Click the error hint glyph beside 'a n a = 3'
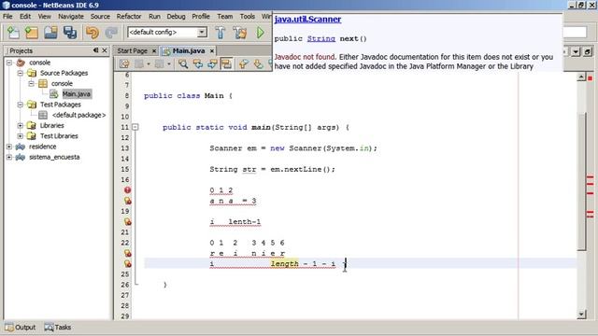 tap(127, 201)
